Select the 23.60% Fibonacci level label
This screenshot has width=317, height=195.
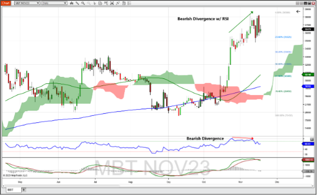point(283,37)
